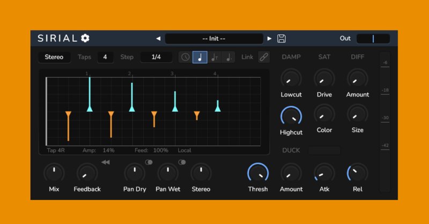This screenshot has width=429, height=224.
Task: Click the Color knob
Action: (324, 114)
